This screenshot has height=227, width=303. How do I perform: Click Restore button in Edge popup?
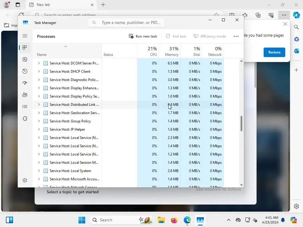coord(274,52)
